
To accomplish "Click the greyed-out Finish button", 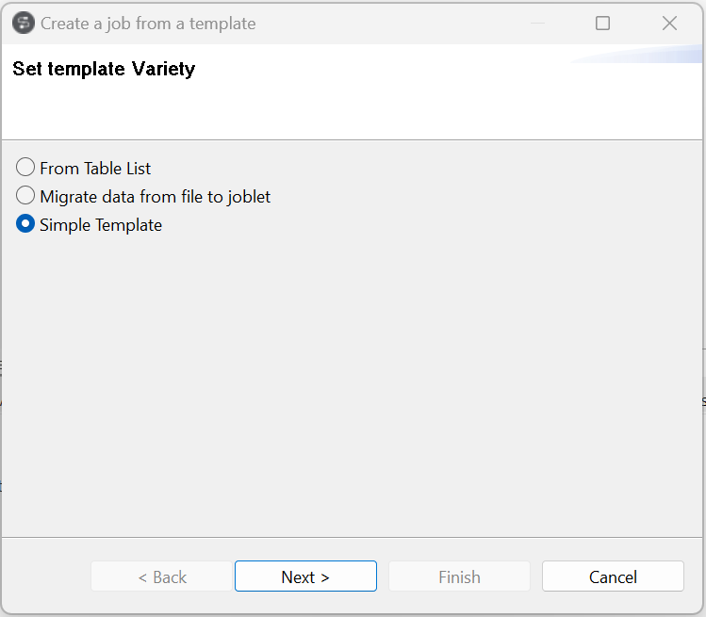I will pyautogui.click(x=459, y=576).
